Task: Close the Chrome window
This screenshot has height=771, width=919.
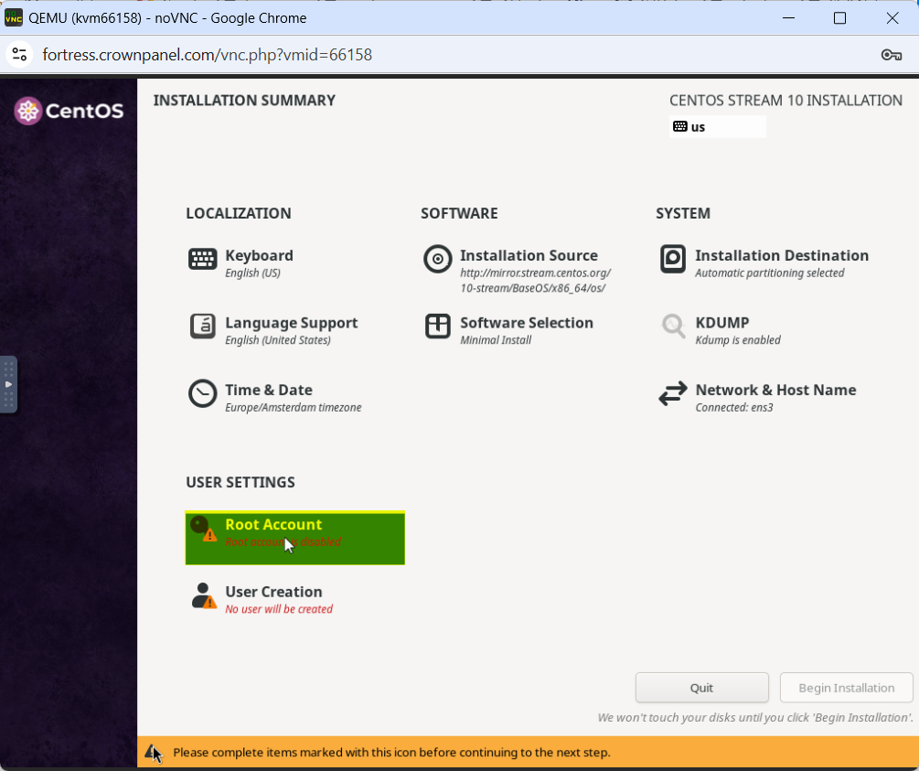Action: tap(892, 18)
